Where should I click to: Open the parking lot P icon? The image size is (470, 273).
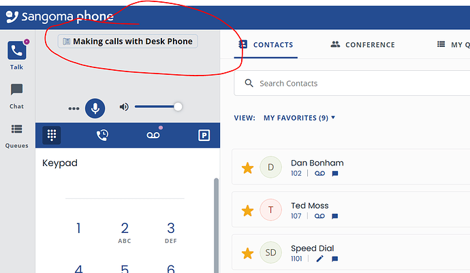(x=204, y=135)
